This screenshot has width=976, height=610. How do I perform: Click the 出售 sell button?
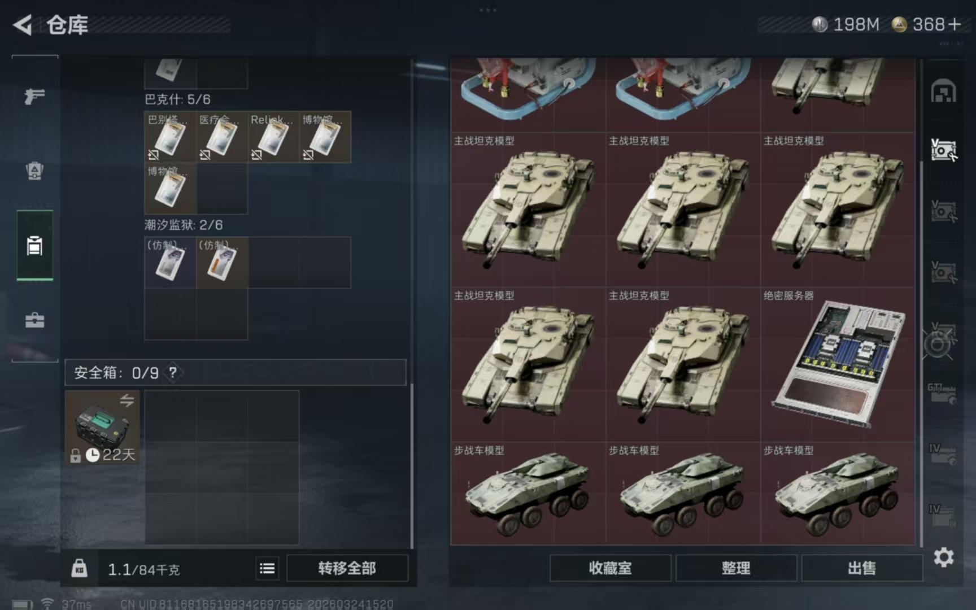point(862,568)
